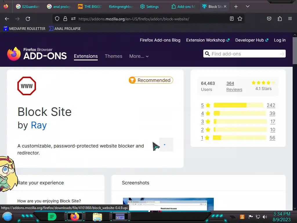Click the 242 five-star review count
The width and height of the screenshot is (297, 223).
271,105
